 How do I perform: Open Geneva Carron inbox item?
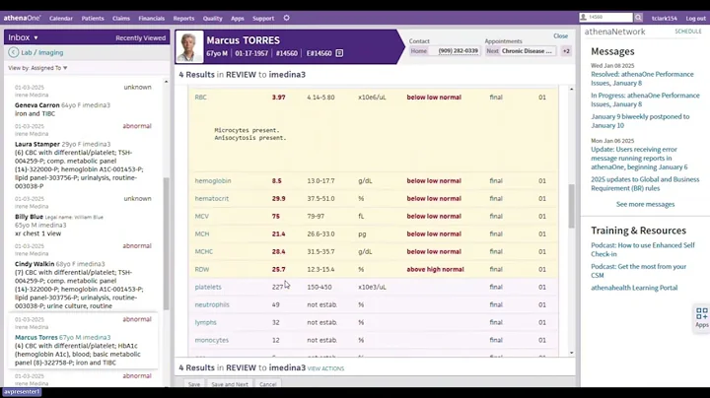[83, 100]
